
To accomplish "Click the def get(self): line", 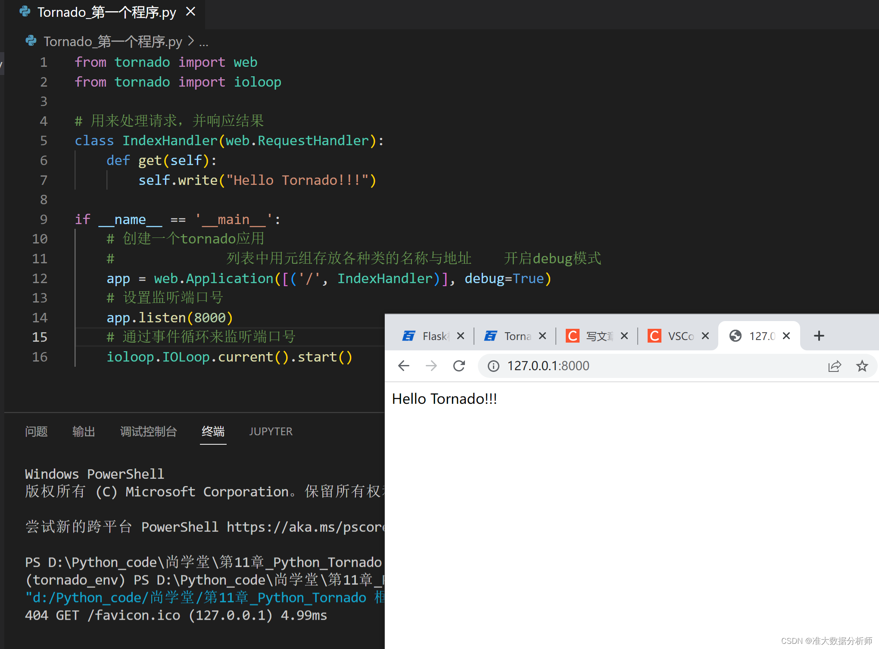I will point(162,160).
